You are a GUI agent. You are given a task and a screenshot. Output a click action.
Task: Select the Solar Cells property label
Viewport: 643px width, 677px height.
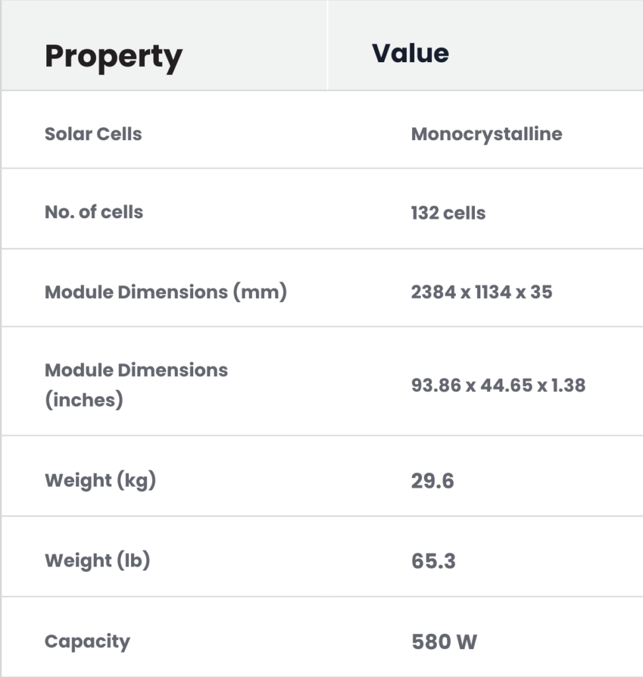click(x=93, y=134)
